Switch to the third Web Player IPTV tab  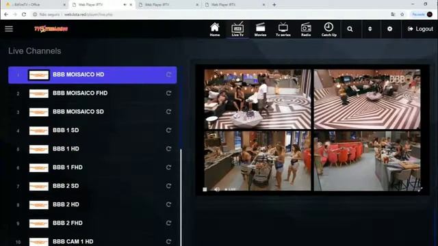tap(169, 5)
